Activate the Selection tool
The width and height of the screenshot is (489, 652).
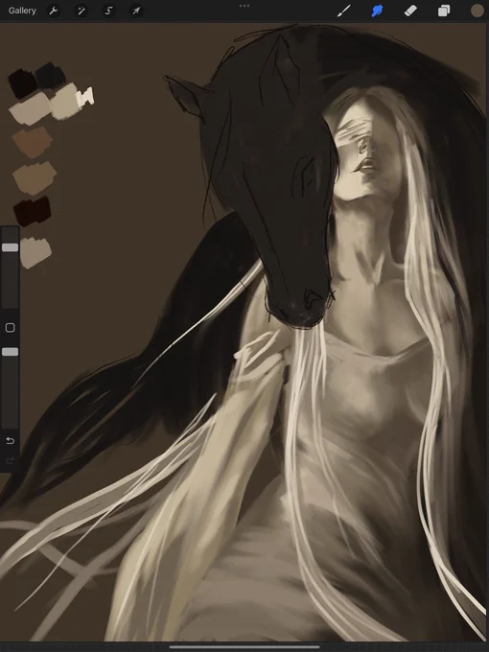pyautogui.click(x=109, y=11)
